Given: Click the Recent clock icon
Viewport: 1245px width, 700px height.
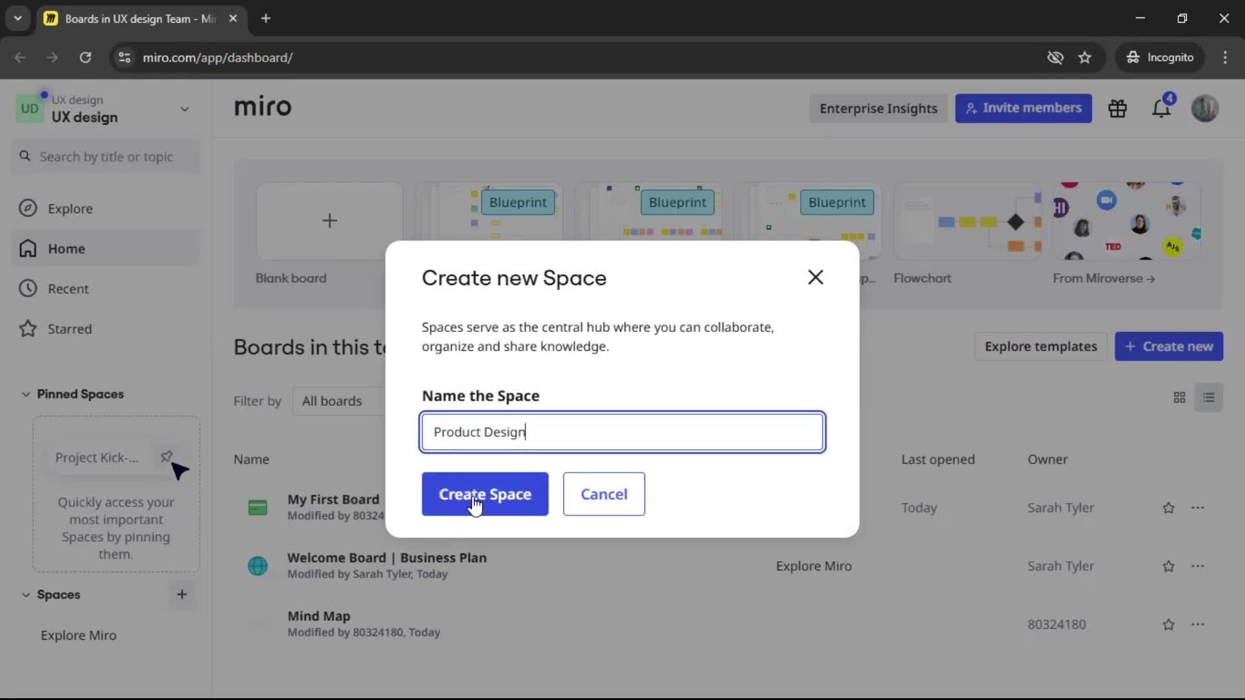Looking at the screenshot, I should 28,288.
